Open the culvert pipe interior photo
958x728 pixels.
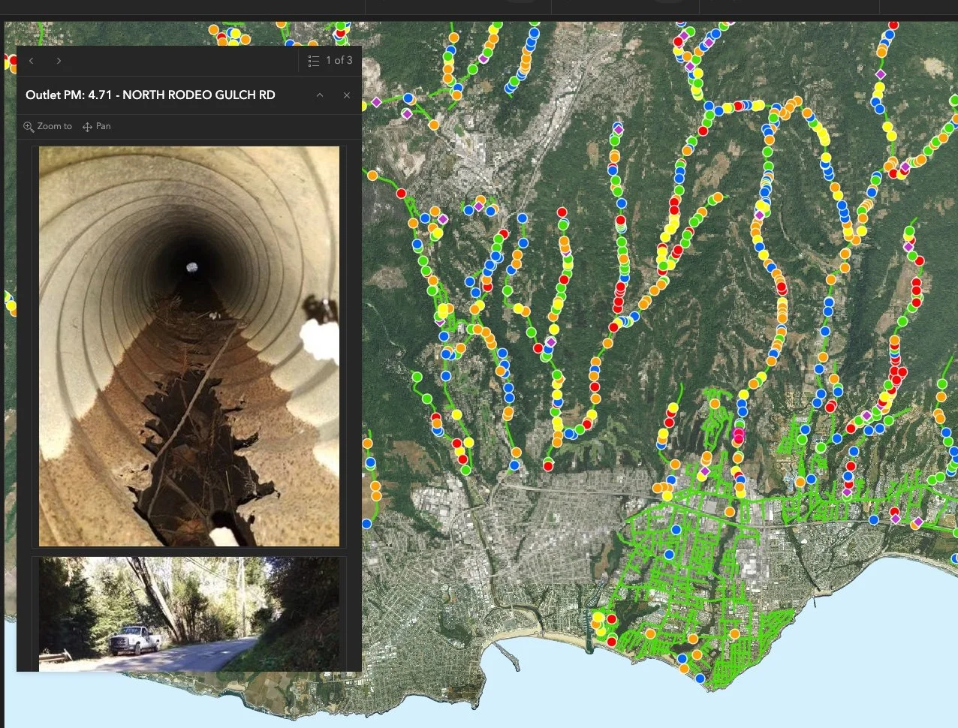point(189,346)
